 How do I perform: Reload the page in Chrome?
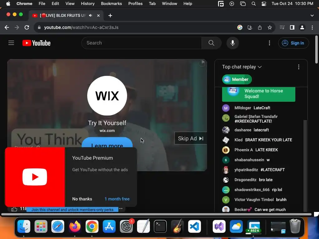27,27
